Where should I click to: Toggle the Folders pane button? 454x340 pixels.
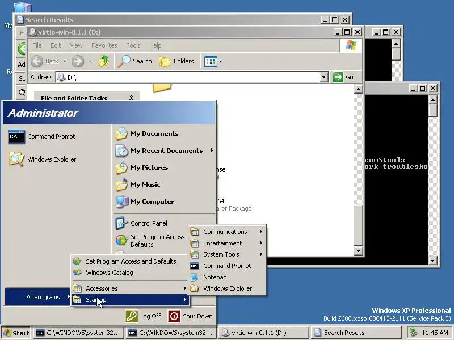click(x=176, y=61)
